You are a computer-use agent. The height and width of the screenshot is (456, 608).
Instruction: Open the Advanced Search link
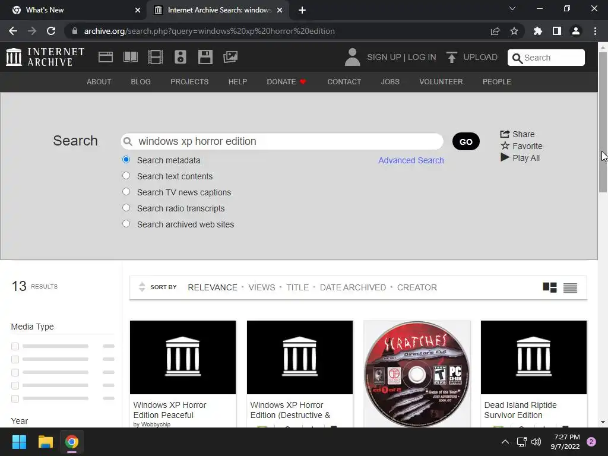pyautogui.click(x=411, y=160)
